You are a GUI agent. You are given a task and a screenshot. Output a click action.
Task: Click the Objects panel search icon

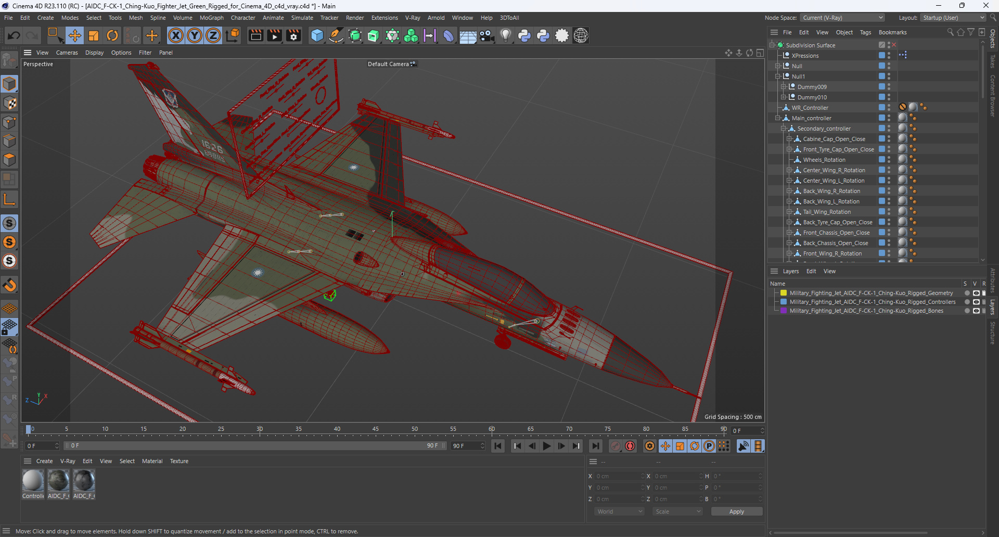pyautogui.click(x=950, y=32)
